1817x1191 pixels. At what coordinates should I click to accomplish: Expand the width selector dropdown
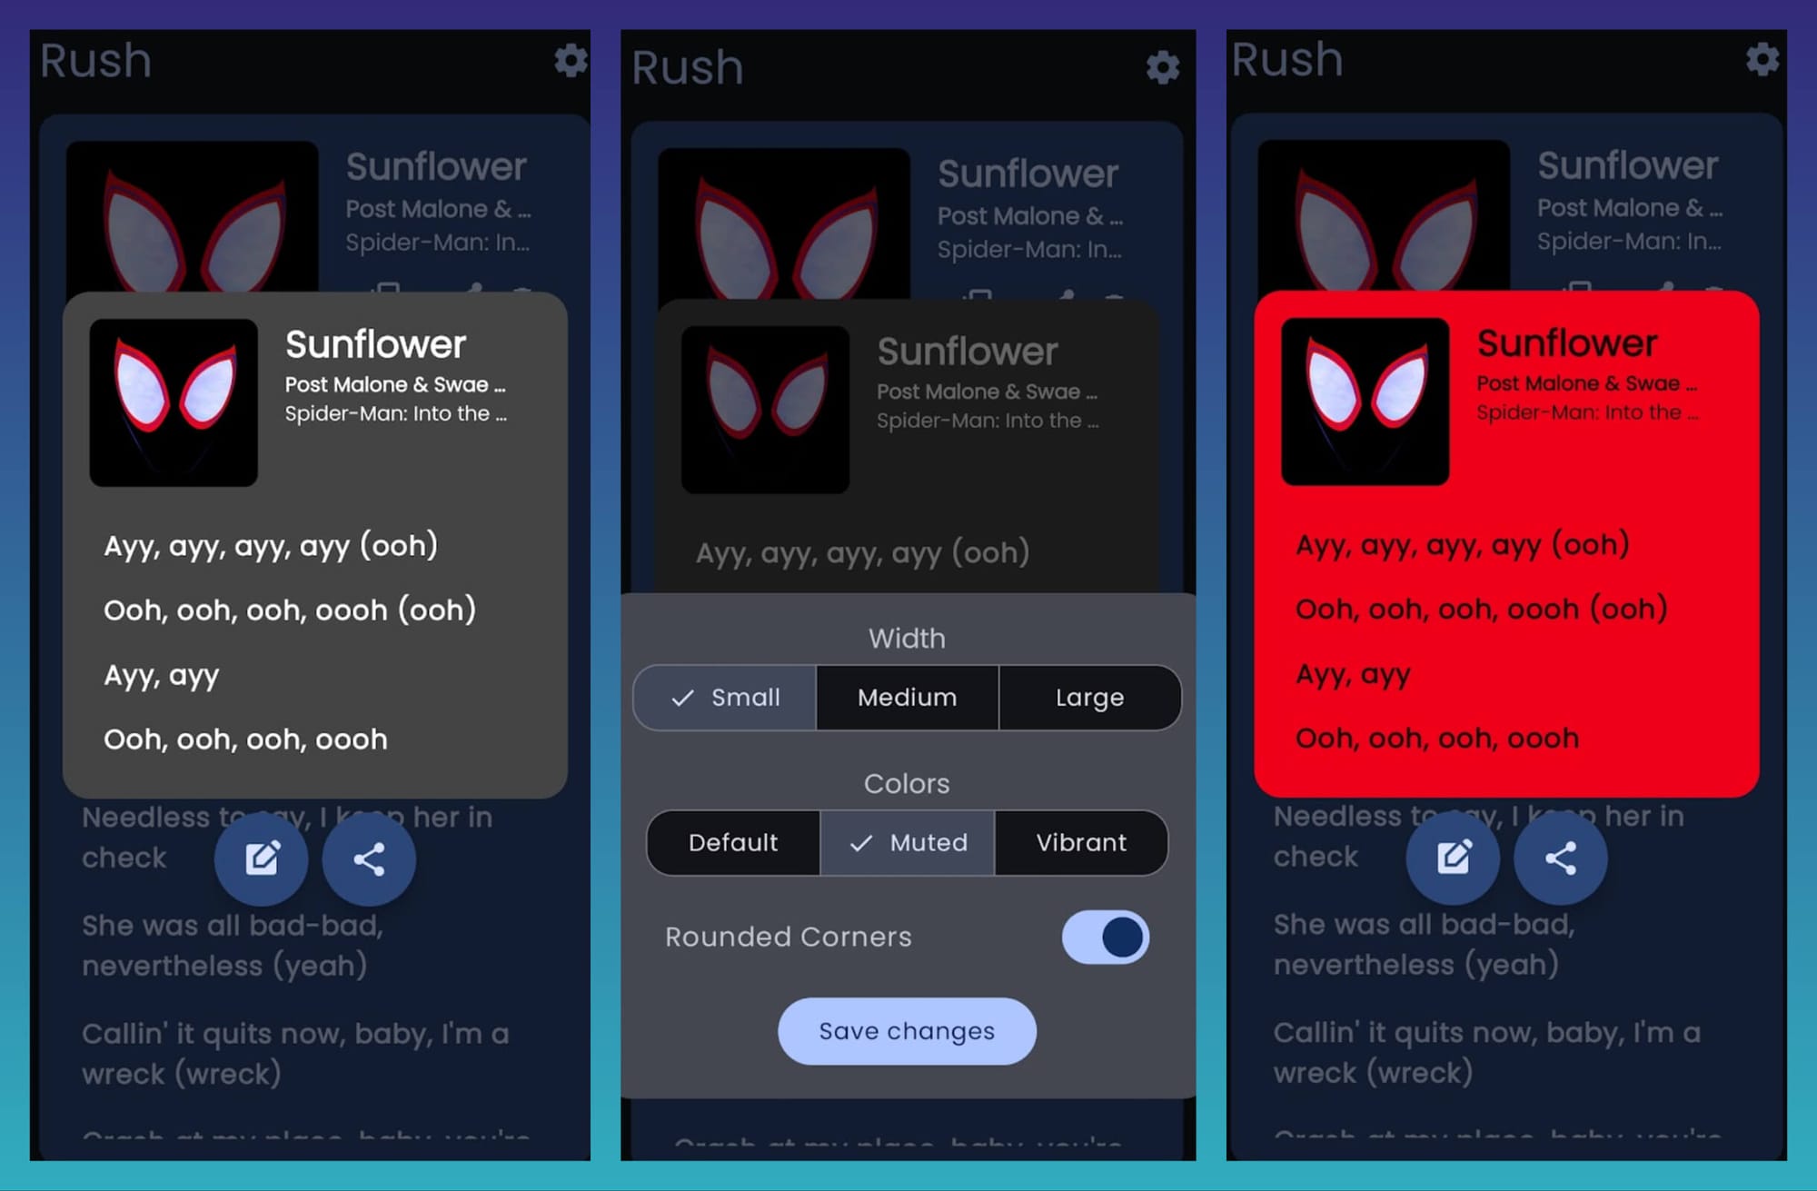pyautogui.click(x=907, y=698)
